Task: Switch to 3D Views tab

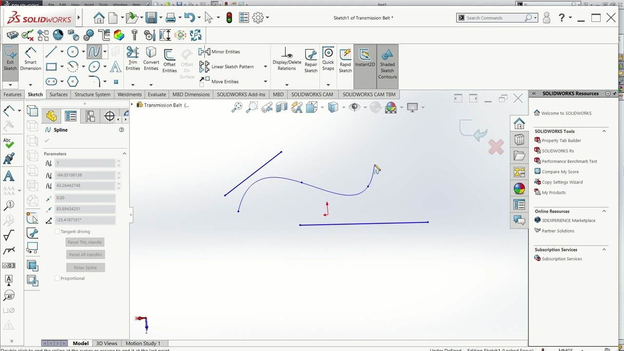Action: (107, 343)
